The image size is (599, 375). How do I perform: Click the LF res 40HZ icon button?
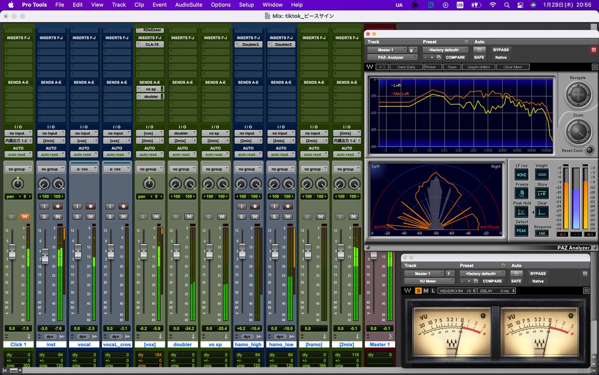(521, 175)
